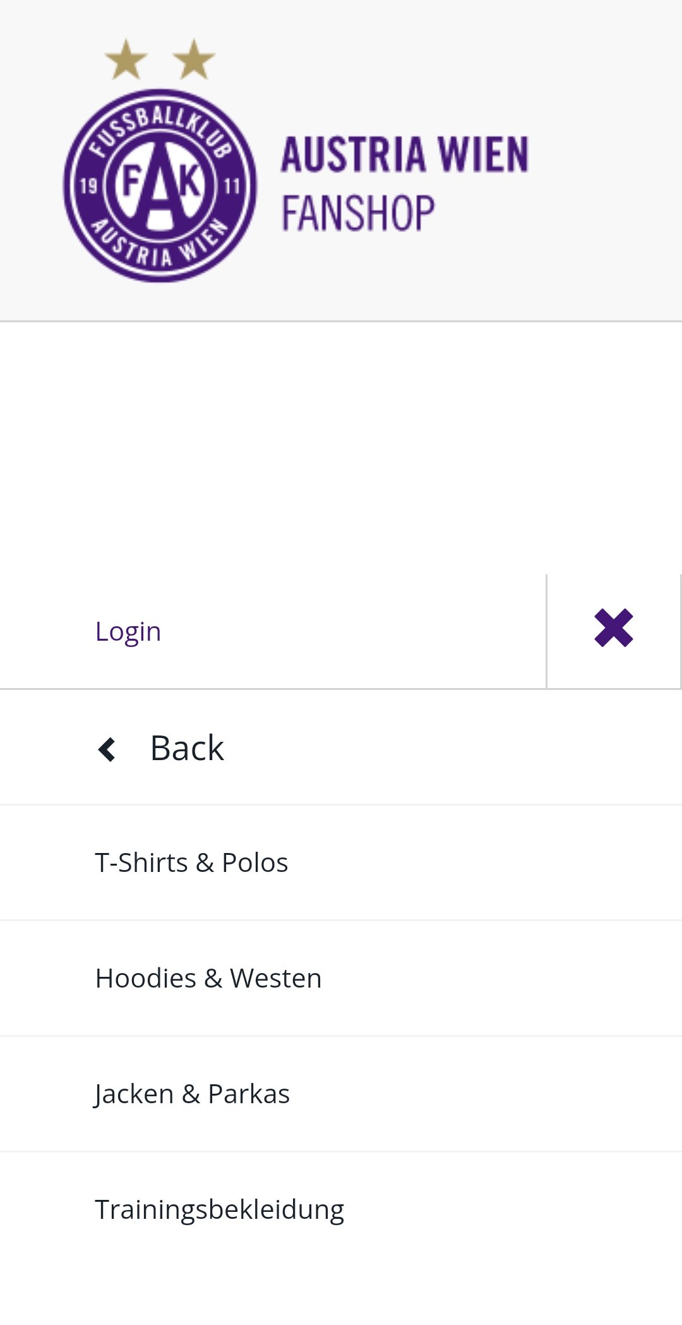Image resolution: width=682 pixels, height=1325 pixels.
Task: Click the year 19 on crest ring
Action: point(88,186)
